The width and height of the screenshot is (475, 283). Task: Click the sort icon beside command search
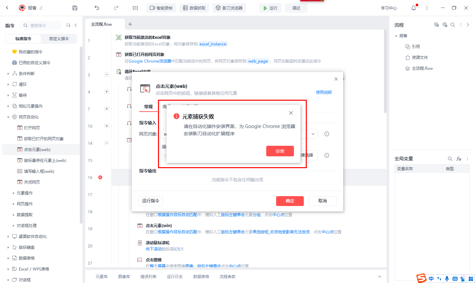point(68,25)
